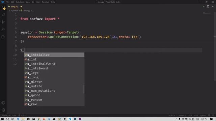Click the suggestion list scrollbar thumb

83,89
